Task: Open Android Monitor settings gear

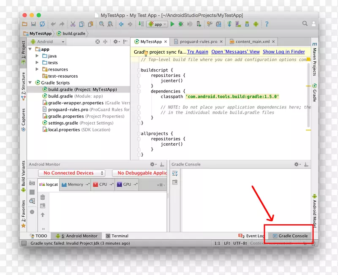Action: [x=151, y=164]
